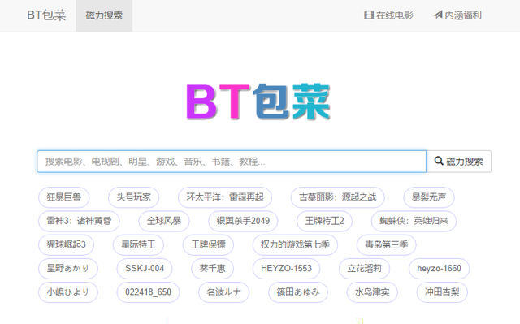Image resolution: width=520 pixels, height=324 pixels.
Task: Click the 蜘蛛侠：英雄归来 tag
Action: point(414,221)
